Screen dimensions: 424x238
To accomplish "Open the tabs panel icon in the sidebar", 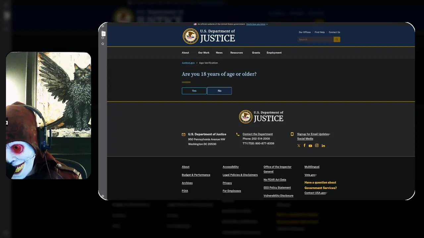I will pyautogui.click(x=103, y=33).
